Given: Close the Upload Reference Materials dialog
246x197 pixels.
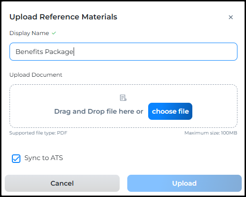Looking at the screenshot, I should pos(231,17).
